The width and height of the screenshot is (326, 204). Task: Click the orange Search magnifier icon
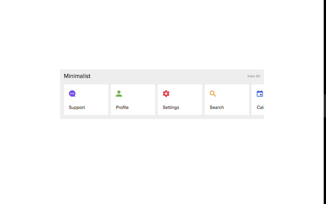point(213,94)
